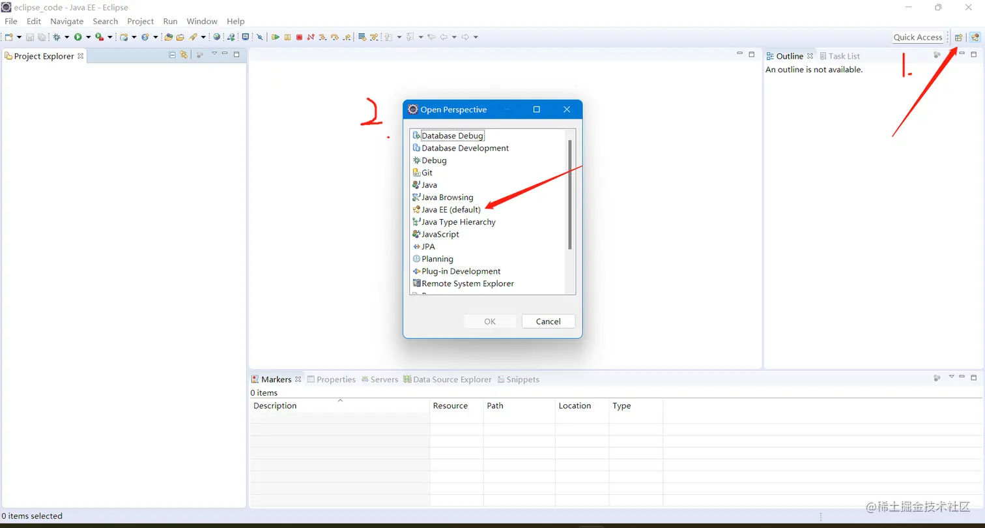
Task: Select Database Development perspective in list
Action: [461, 148]
